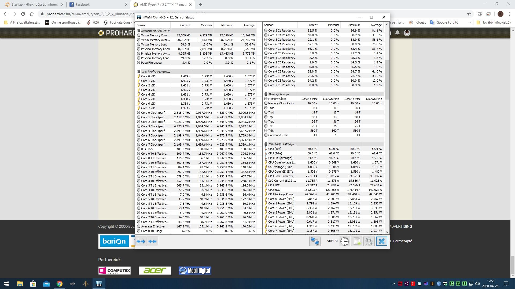Click the notifications bell on Prohardver
The width and height of the screenshot is (515, 289).
(x=397, y=33)
